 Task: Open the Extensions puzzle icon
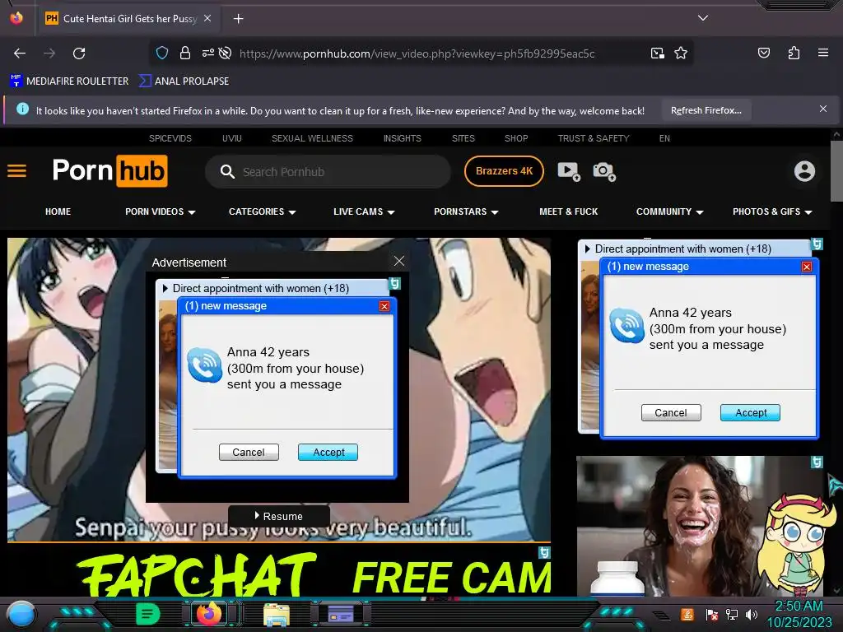pyautogui.click(x=794, y=53)
